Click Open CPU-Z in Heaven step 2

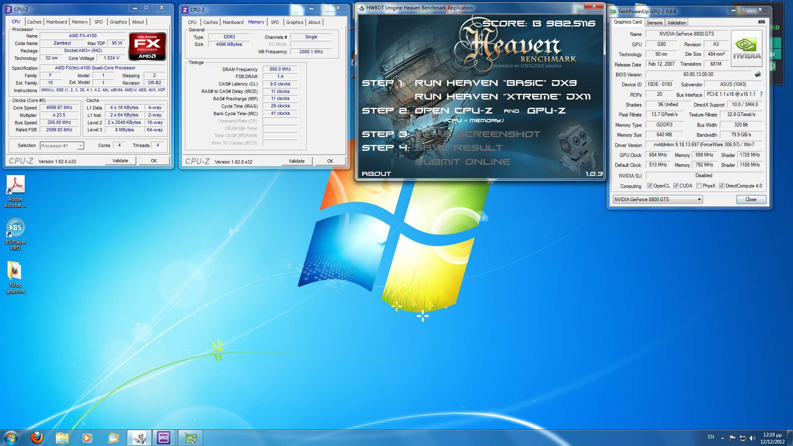click(453, 111)
